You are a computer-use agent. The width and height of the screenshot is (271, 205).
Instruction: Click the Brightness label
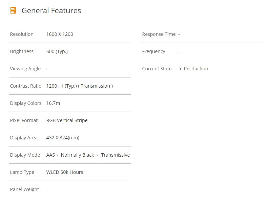pyautogui.click(x=22, y=51)
